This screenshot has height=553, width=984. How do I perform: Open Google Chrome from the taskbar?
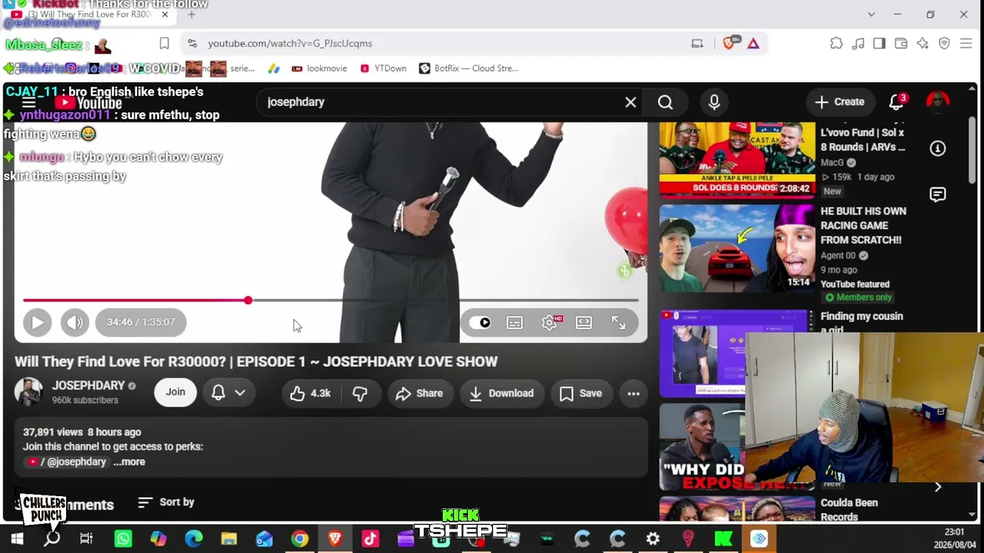tap(300, 539)
